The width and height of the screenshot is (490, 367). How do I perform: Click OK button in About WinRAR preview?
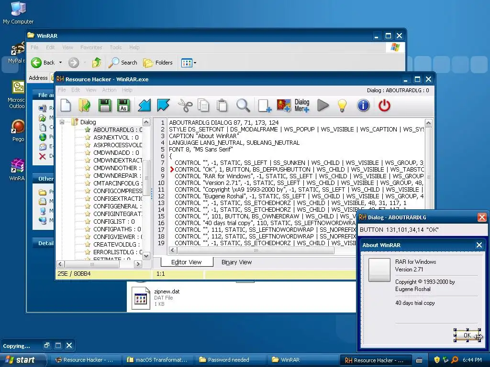pos(467,335)
